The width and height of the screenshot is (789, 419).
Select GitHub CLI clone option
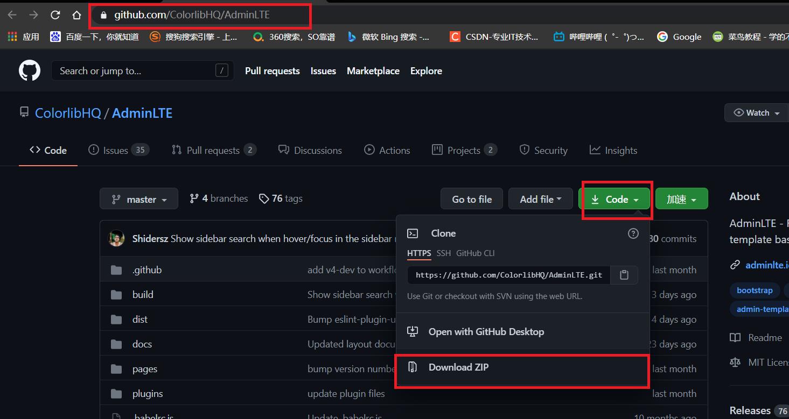tap(475, 253)
